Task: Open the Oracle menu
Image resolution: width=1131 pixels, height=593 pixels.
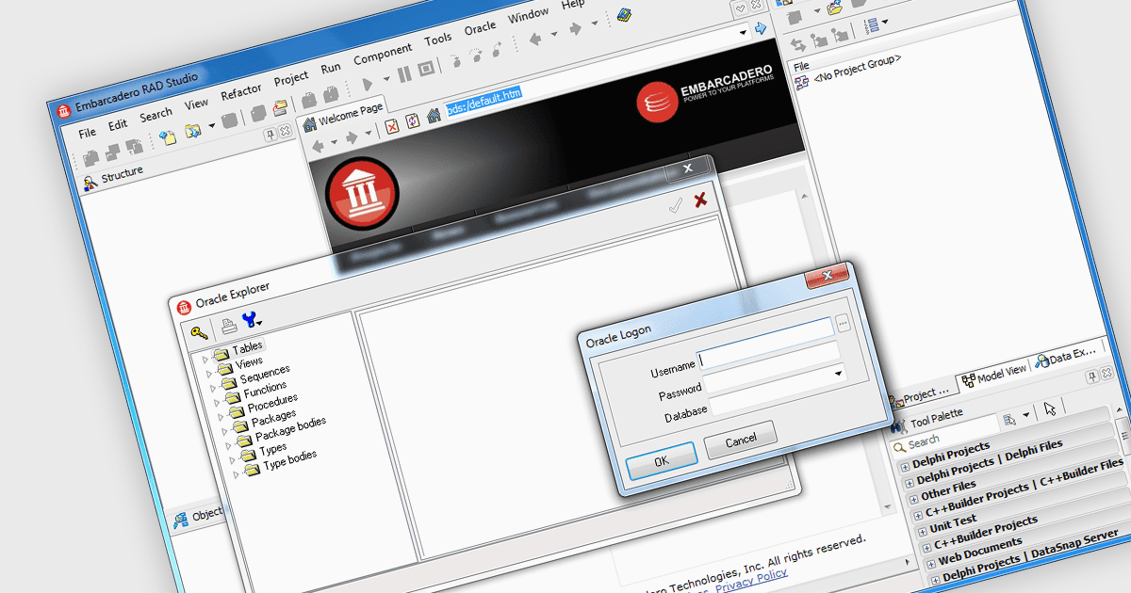Action: pos(480,27)
